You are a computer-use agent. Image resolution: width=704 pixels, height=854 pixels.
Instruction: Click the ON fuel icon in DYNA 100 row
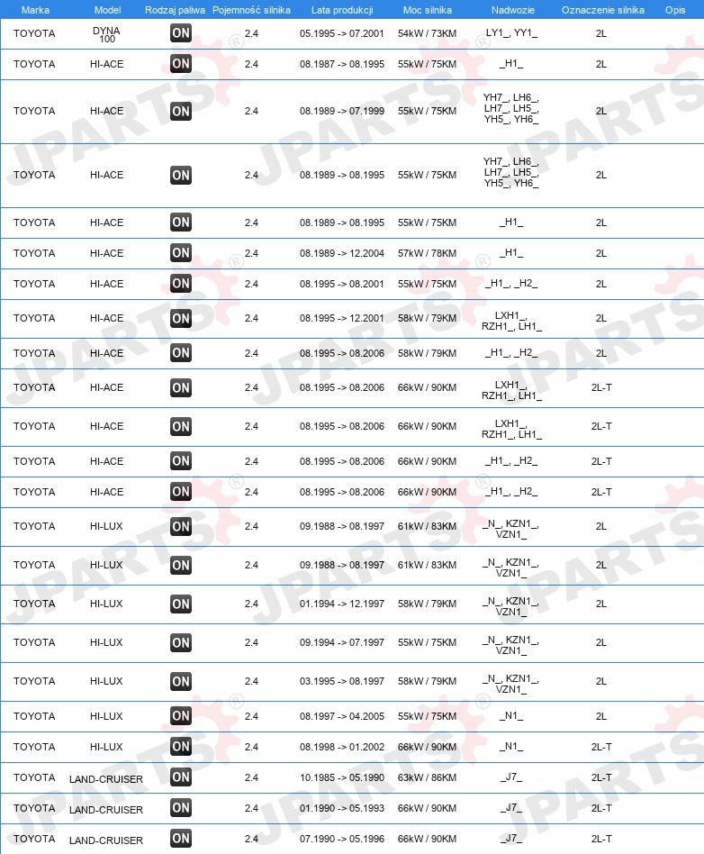point(181,33)
